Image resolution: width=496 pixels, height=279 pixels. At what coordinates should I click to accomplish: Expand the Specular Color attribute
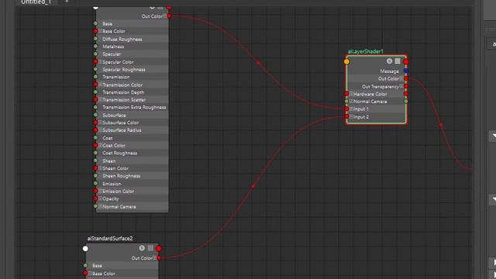click(100, 62)
